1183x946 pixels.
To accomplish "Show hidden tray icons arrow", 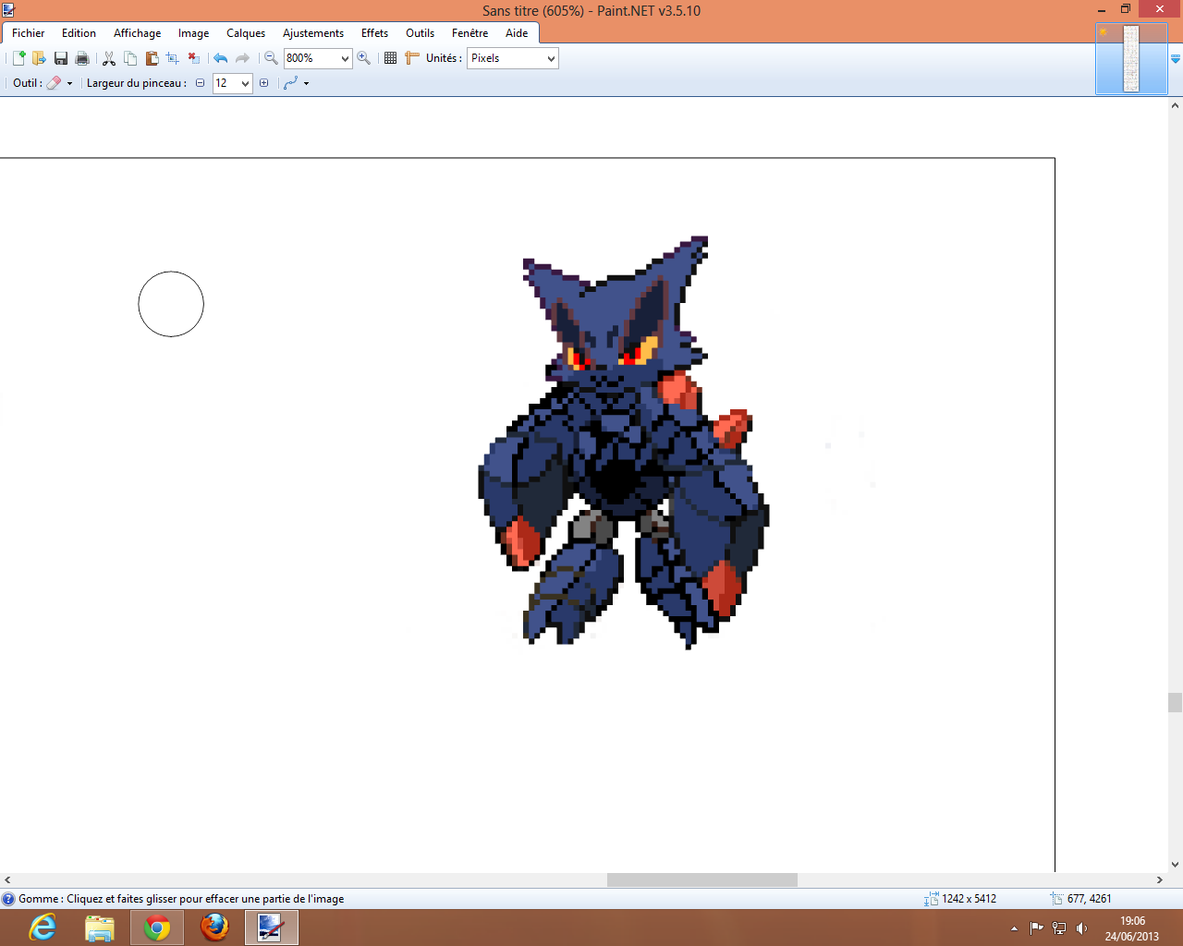I will click(1014, 928).
